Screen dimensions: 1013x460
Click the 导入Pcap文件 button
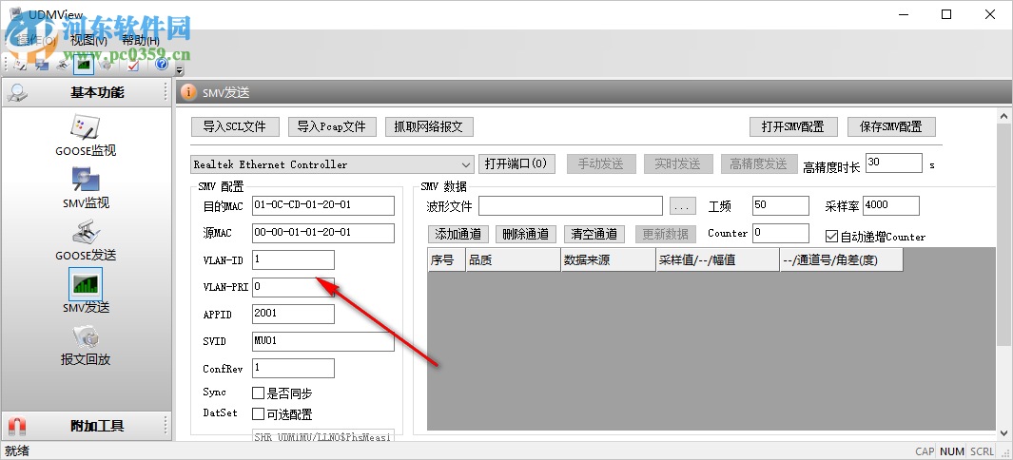[332, 127]
